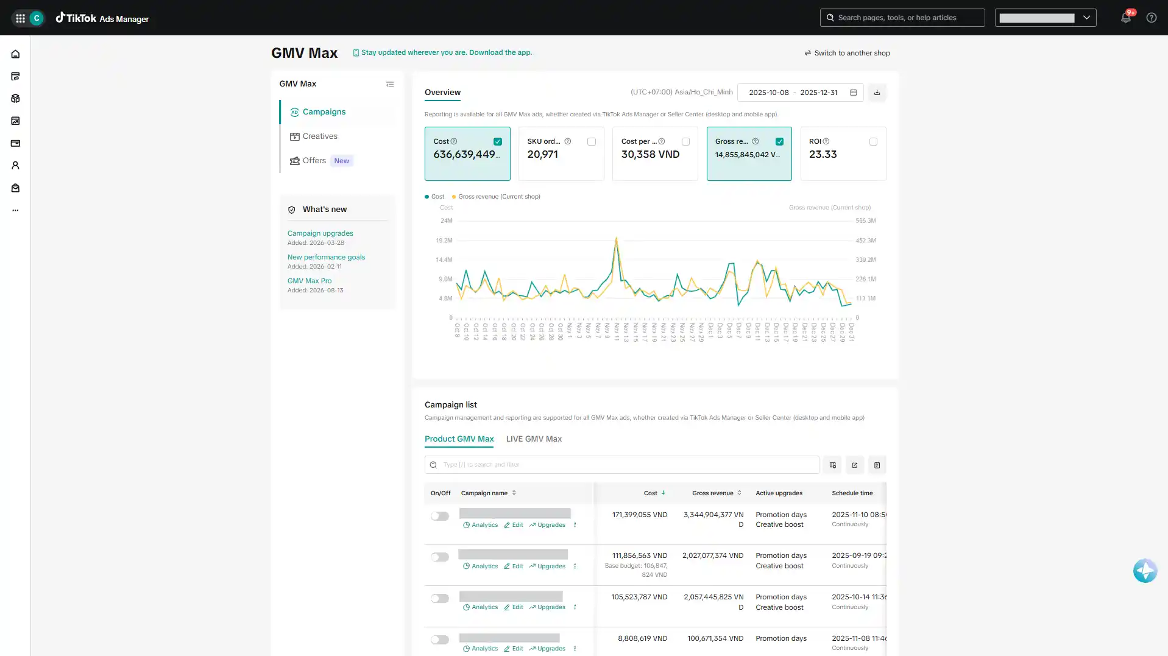Image resolution: width=1168 pixels, height=656 pixels.
Task: Uncheck the Gross revenue metric checkbox
Action: pos(779,141)
